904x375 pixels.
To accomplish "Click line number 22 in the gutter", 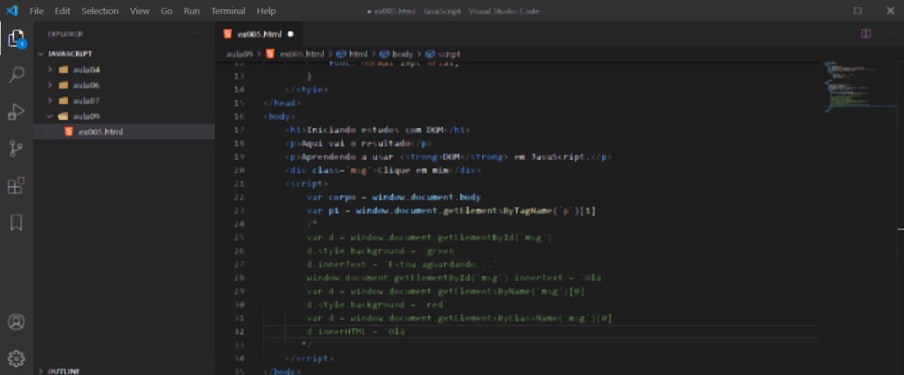I will click(238, 197).
